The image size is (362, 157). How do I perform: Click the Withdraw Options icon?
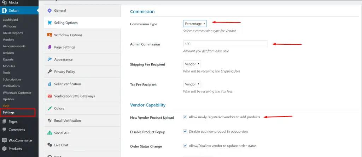(50, 35)
